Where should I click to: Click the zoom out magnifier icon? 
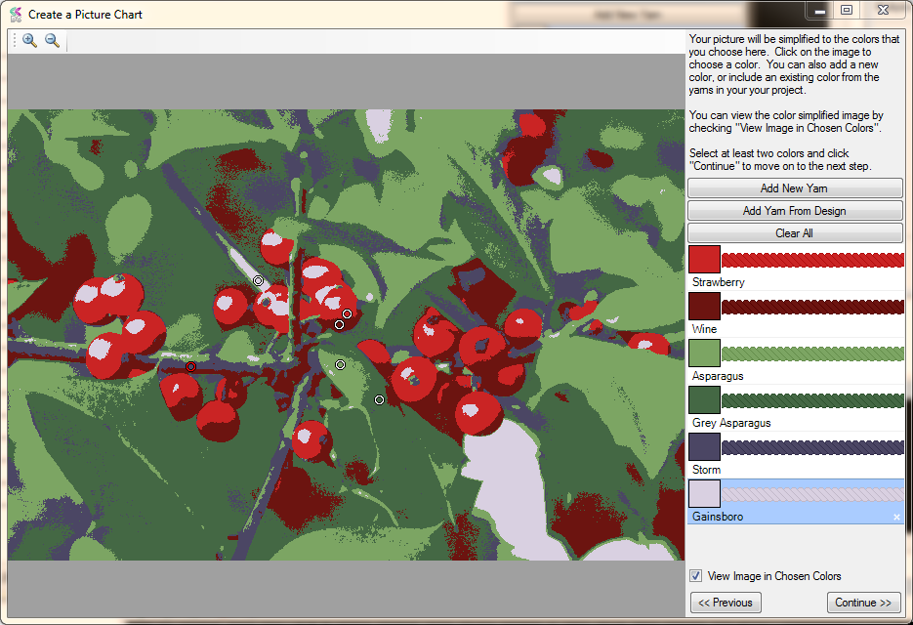coord(52,41)
